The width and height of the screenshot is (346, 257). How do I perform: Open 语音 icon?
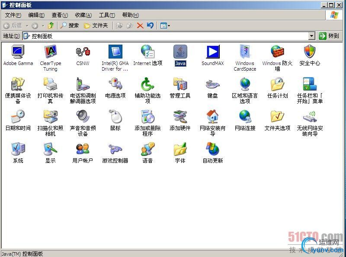147,149
